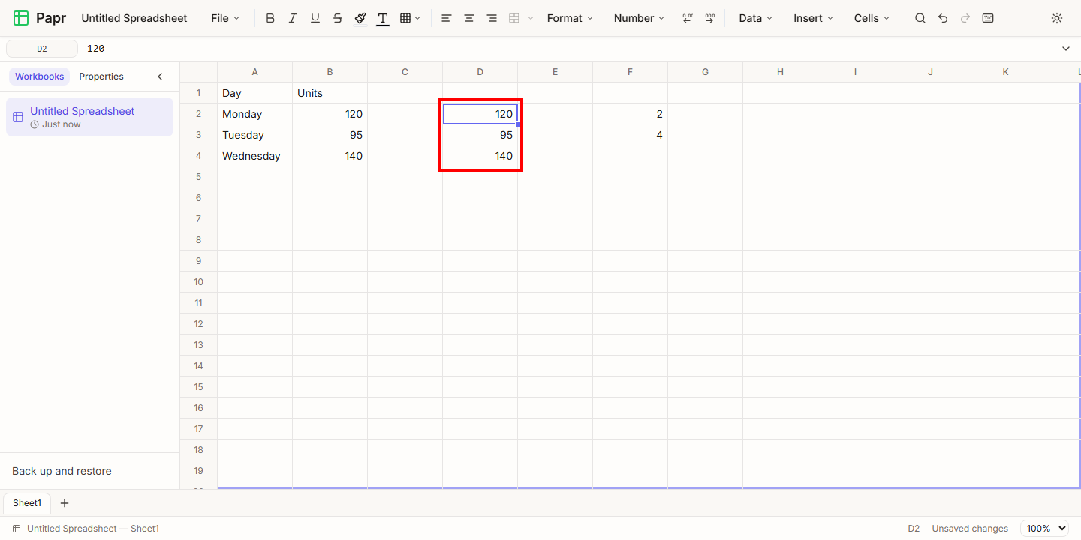Image resolution: width=1081 pixels, height=540 pixels.
Task: Open the fill color paint tool
Action: tap(360, 18)
